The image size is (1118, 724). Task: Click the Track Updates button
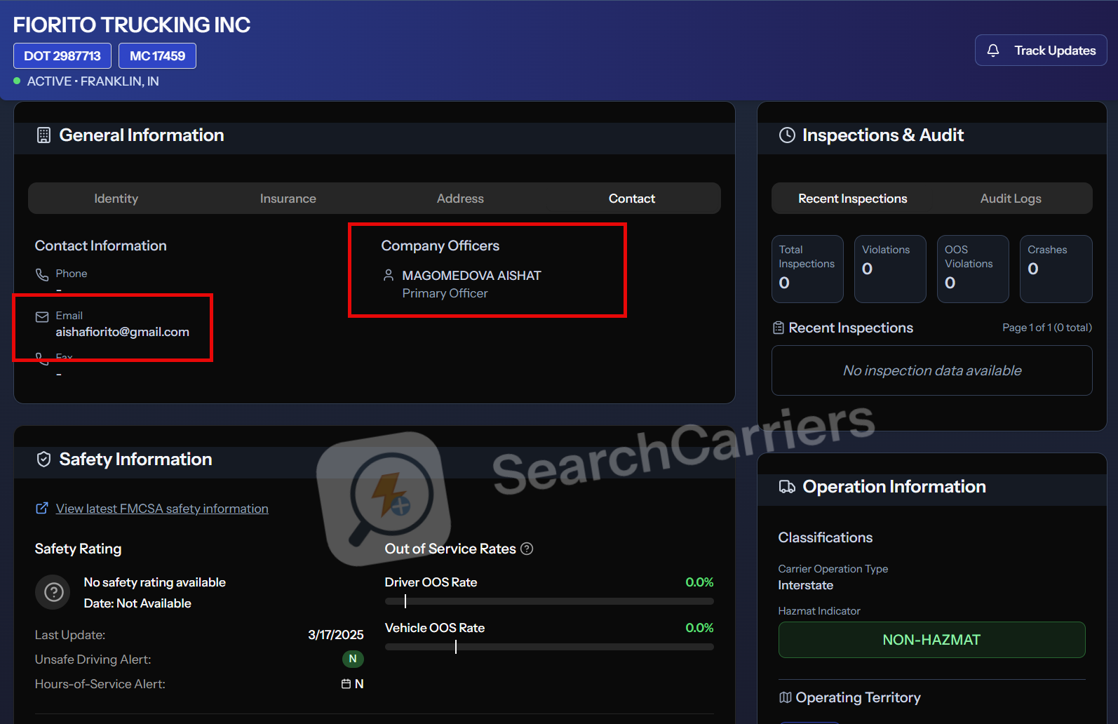pos(1041,51)
